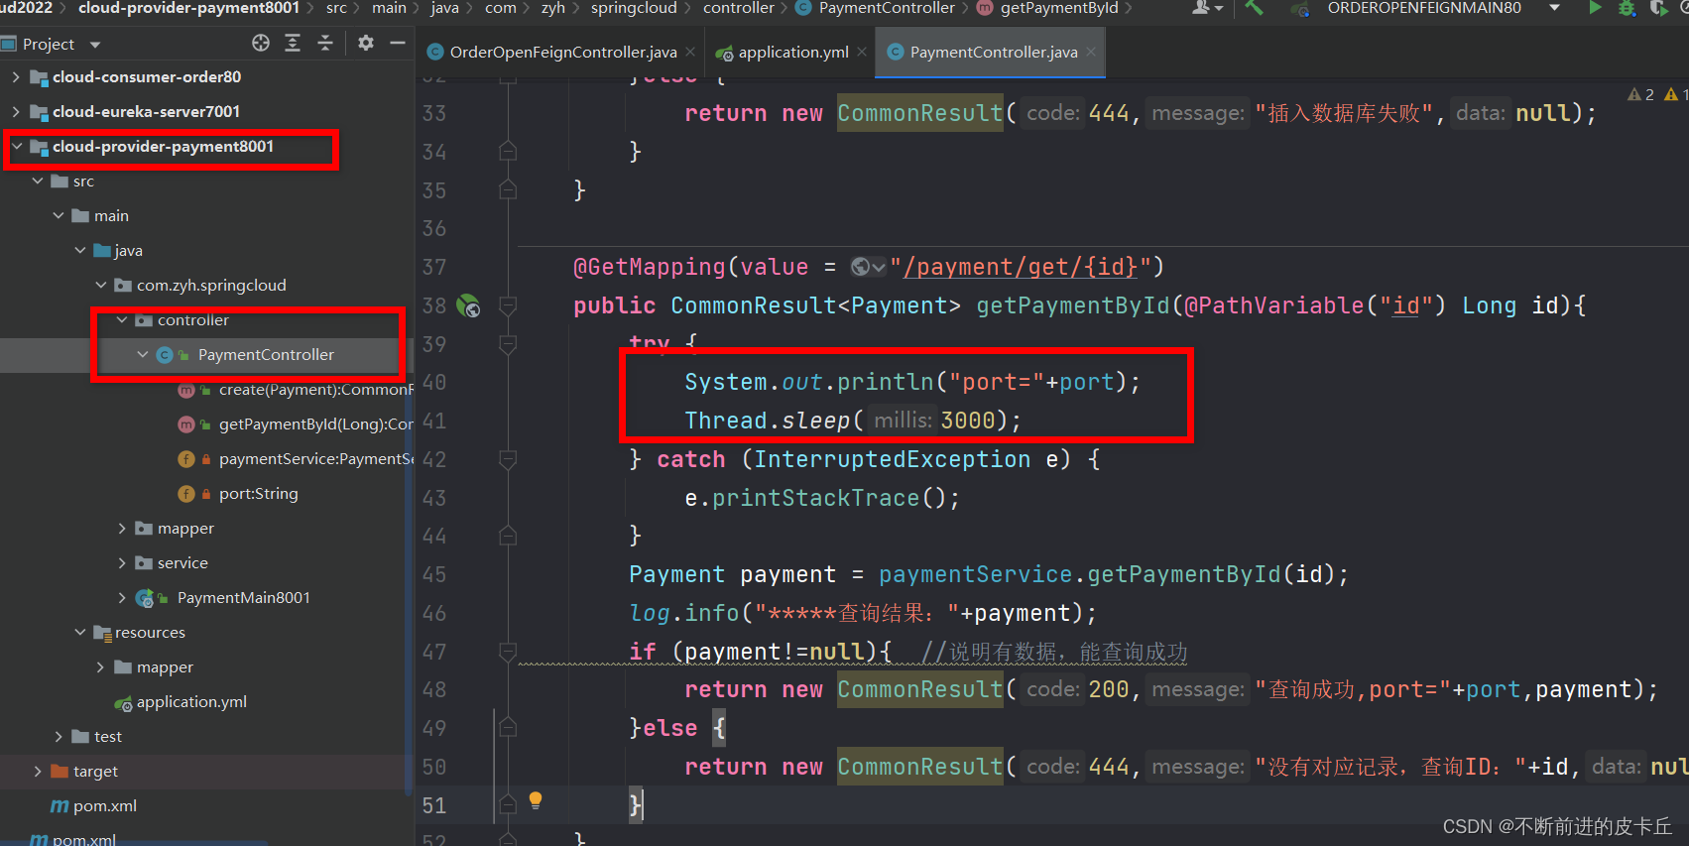Click PaymentController in the navigation breadcrumb
1689x846 pixels.
(x=887, y=8)
